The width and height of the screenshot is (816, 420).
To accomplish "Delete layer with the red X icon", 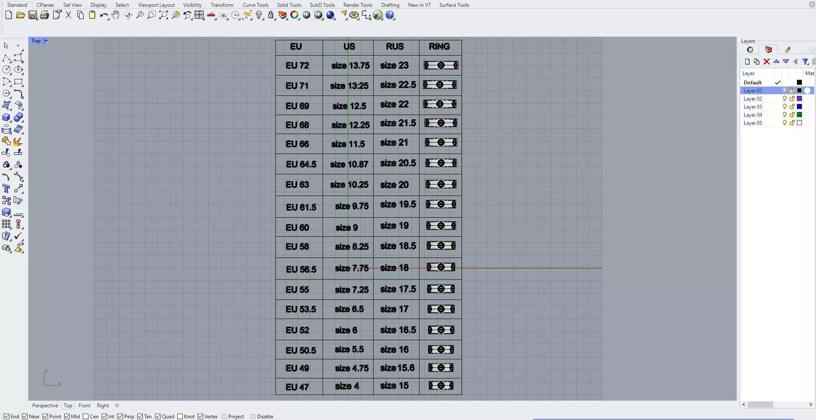I will 767,62.
